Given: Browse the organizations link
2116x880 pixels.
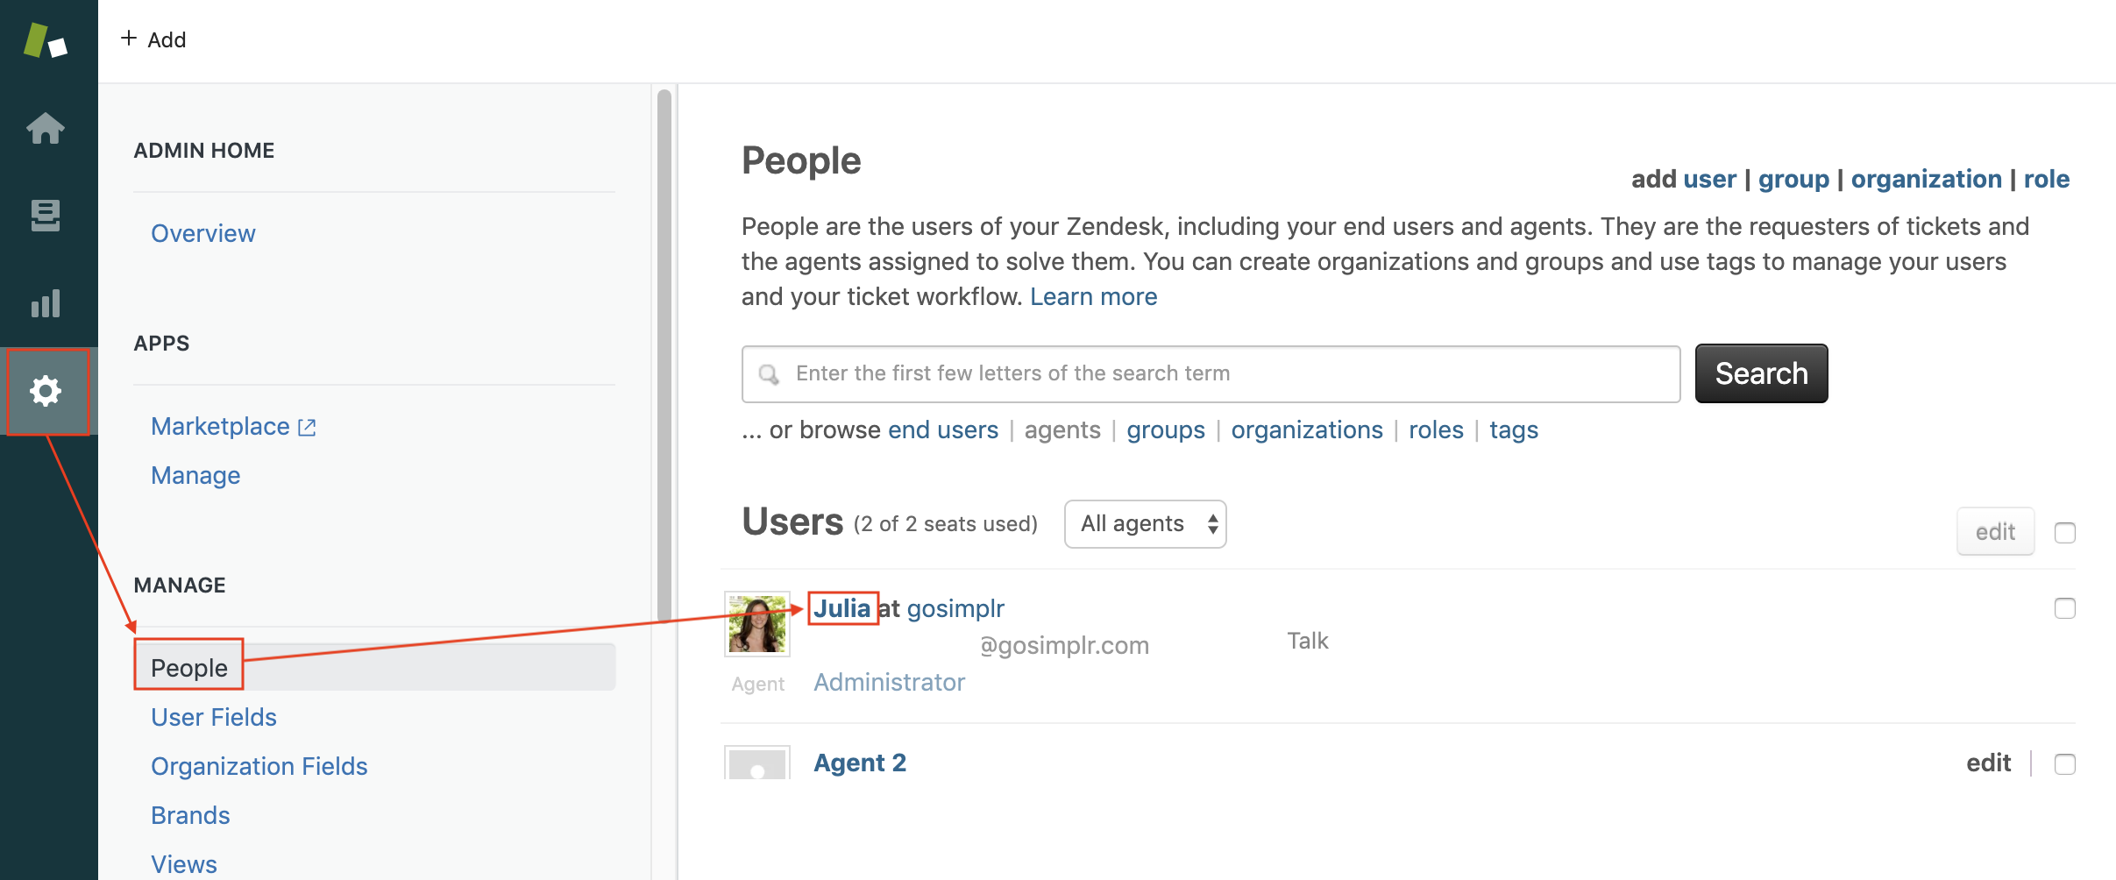Looking at the screenshot, I should pos(1307,429).
